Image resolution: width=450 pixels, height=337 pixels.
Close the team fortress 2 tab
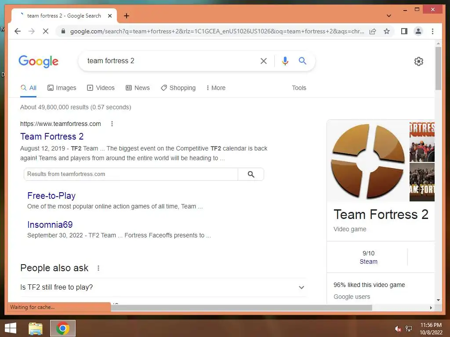[x=109, y=16]
